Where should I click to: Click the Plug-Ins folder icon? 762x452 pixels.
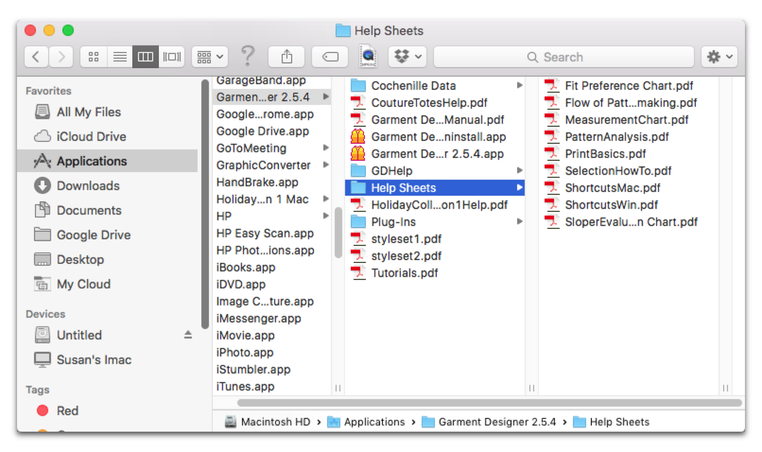point(358,222)
